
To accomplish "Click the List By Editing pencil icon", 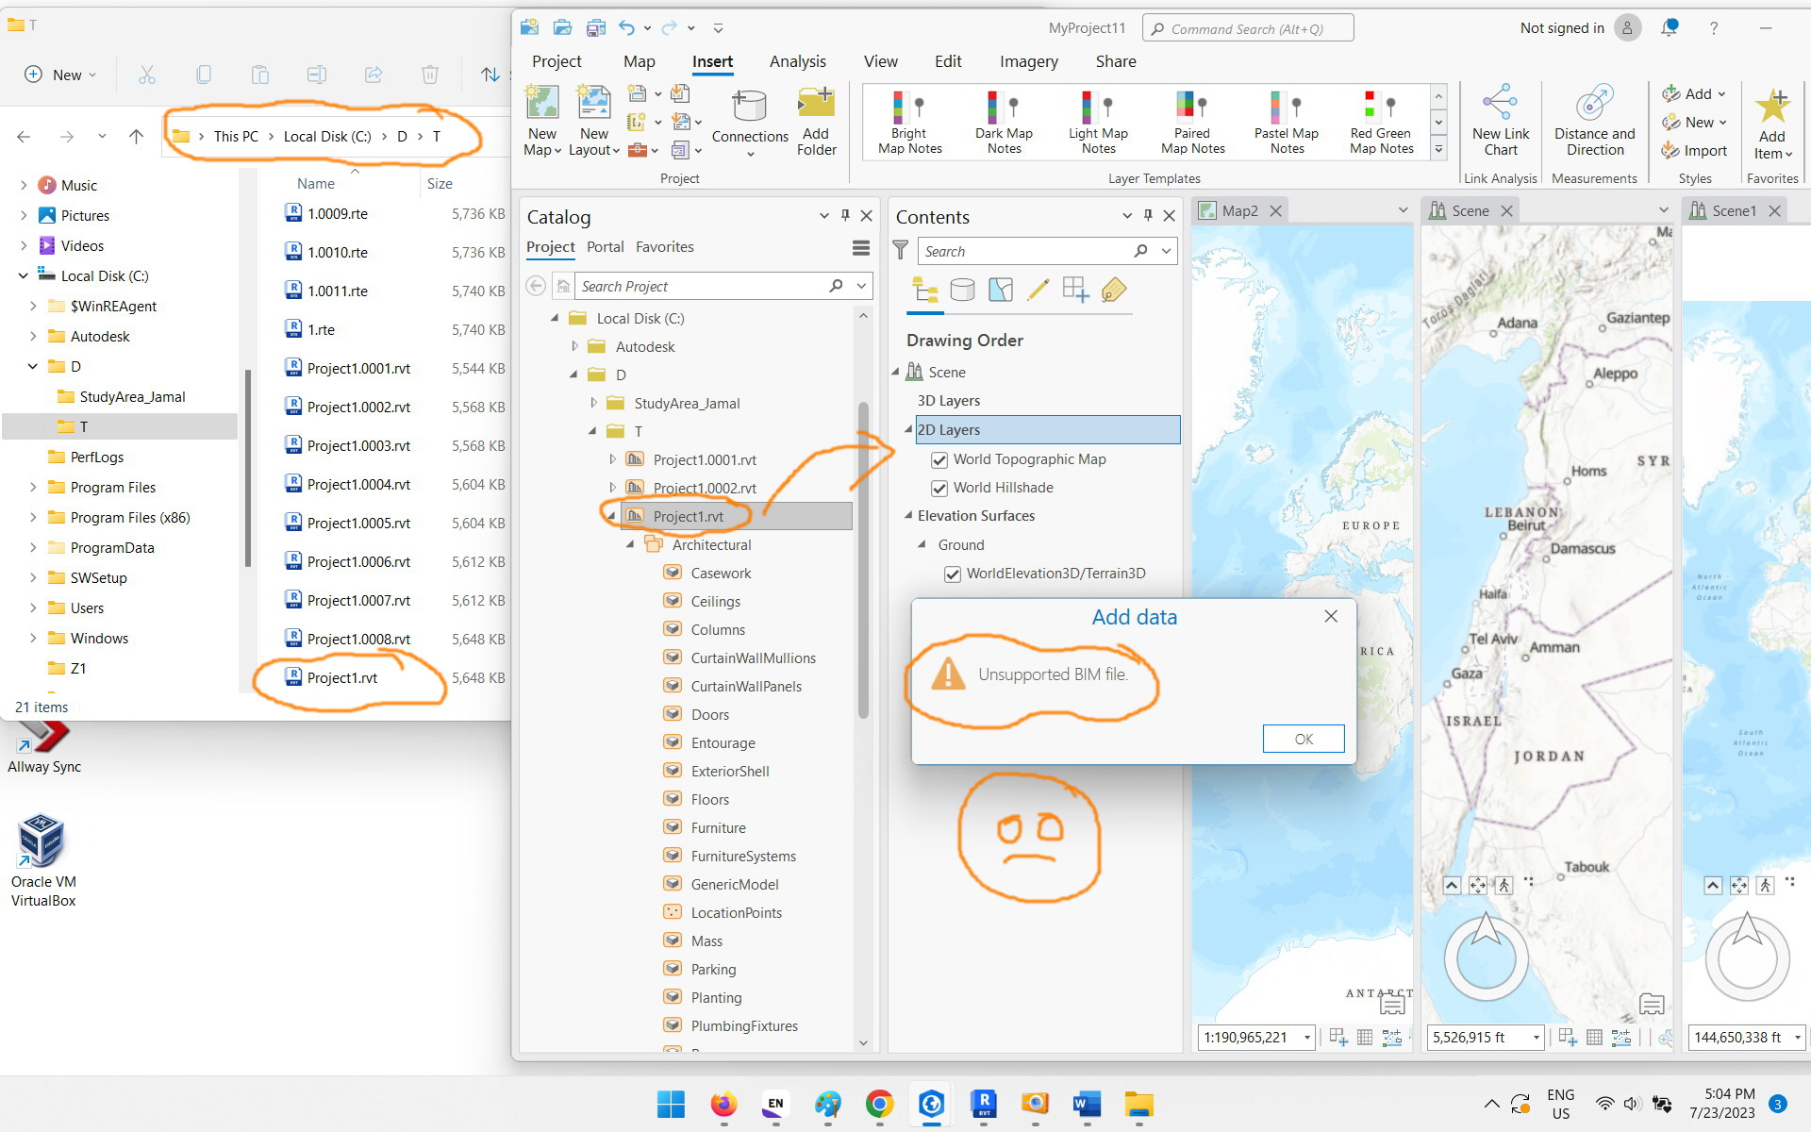I will point(1038,291).
